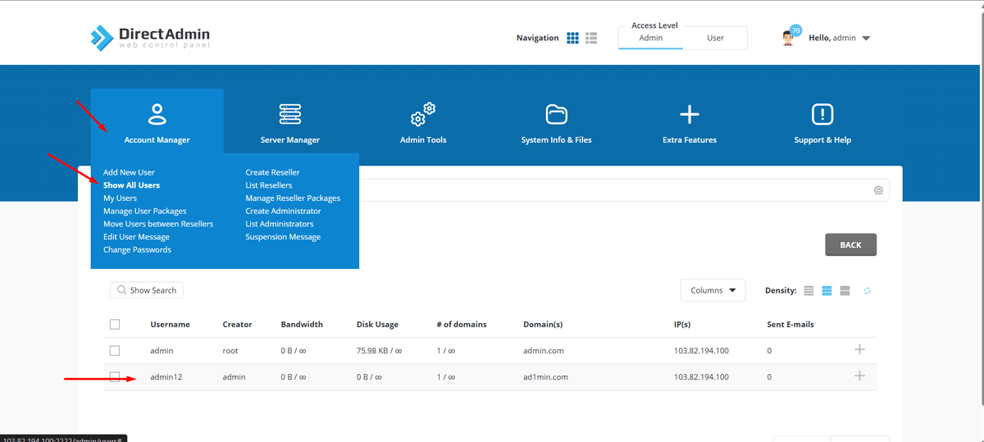Expand the Hello admin account menu
The image size is (984, 442).
(866, 39)
